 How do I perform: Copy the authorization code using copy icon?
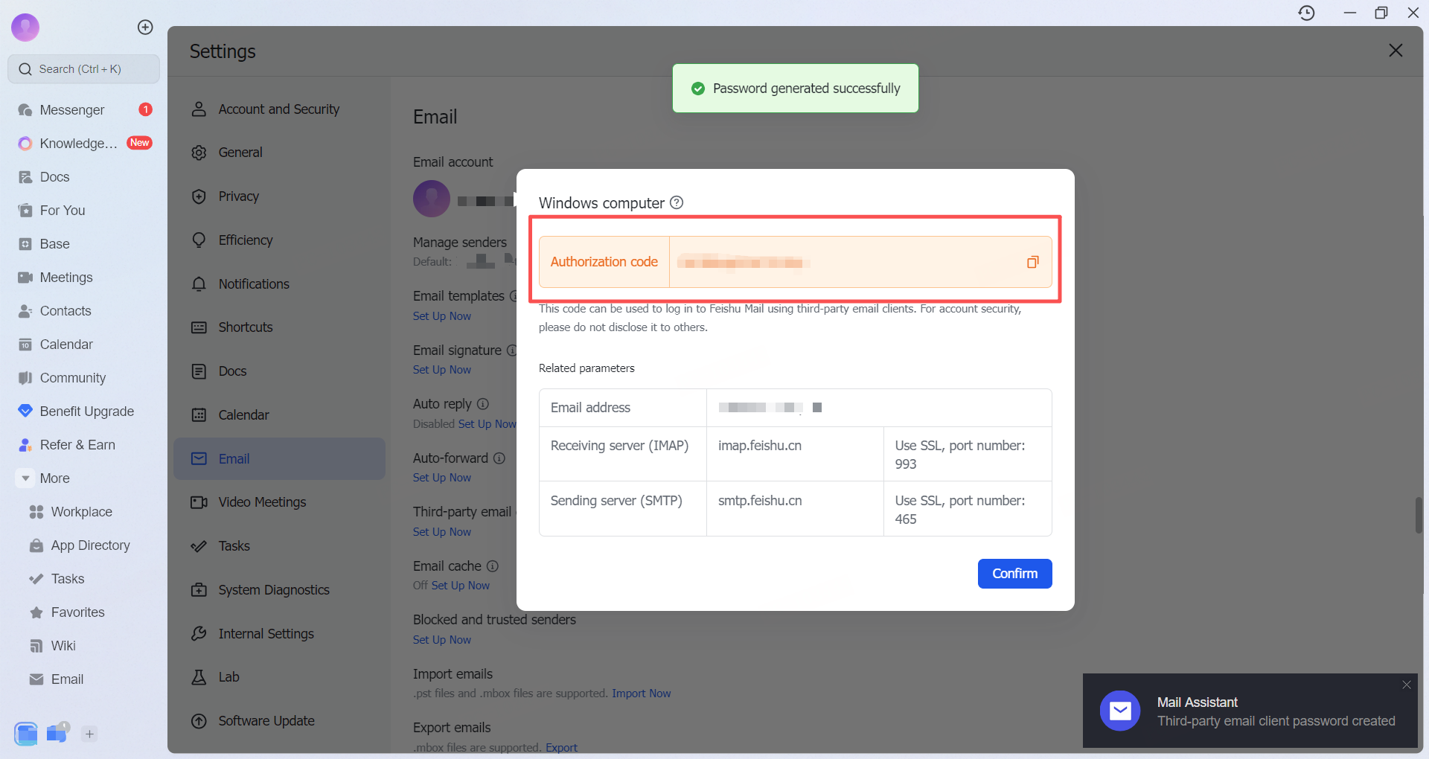[x=1032, y=262]
